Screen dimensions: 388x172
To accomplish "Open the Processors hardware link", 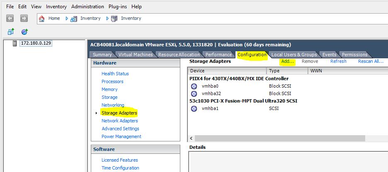I will coord(112,81).
